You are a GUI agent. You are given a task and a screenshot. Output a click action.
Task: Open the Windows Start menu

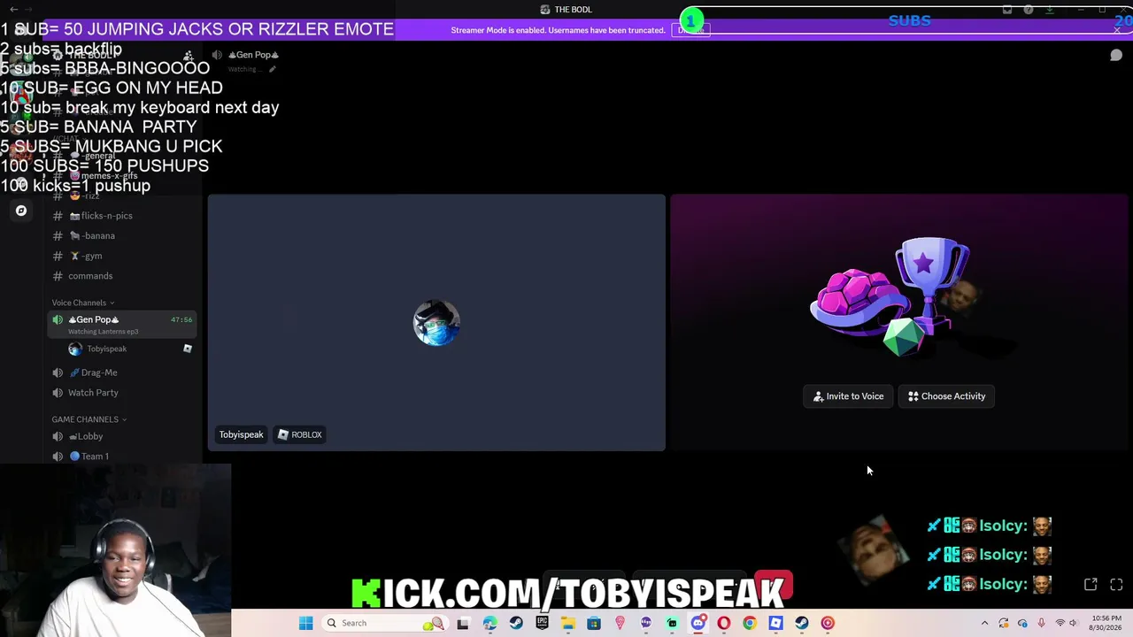click(305, 623)
